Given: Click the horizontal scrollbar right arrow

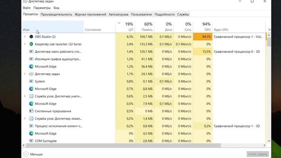Looking at the screenshot, I should [x=264, y=145].
